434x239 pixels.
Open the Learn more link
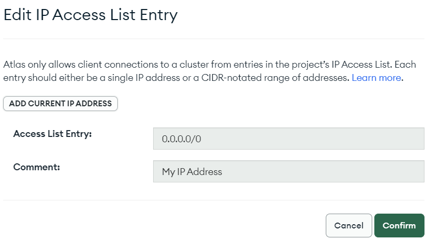(376, 78)
